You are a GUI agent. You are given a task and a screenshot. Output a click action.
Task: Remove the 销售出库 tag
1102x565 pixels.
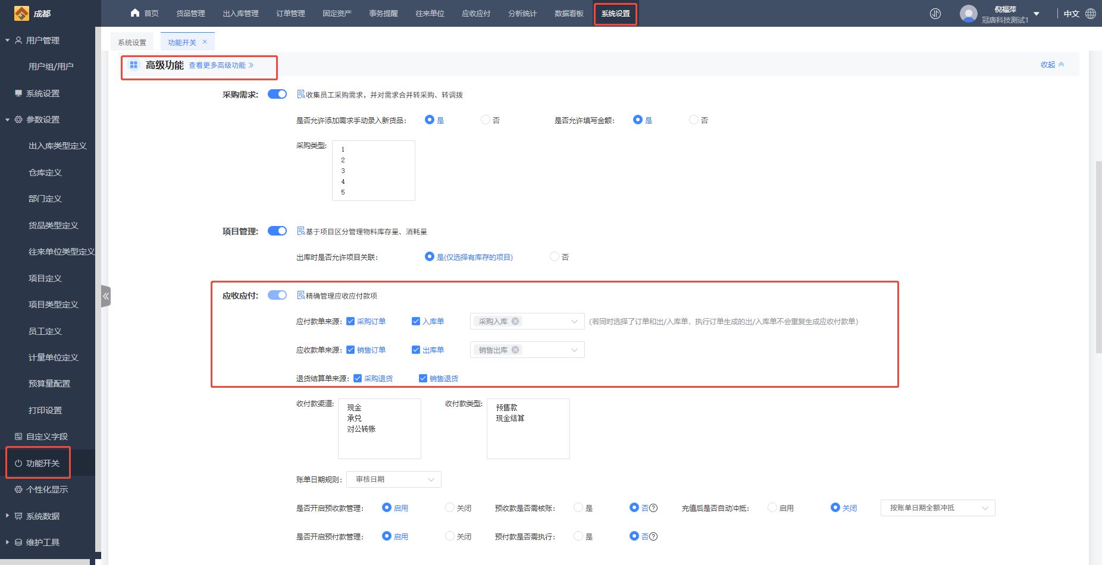click(515, 350)
